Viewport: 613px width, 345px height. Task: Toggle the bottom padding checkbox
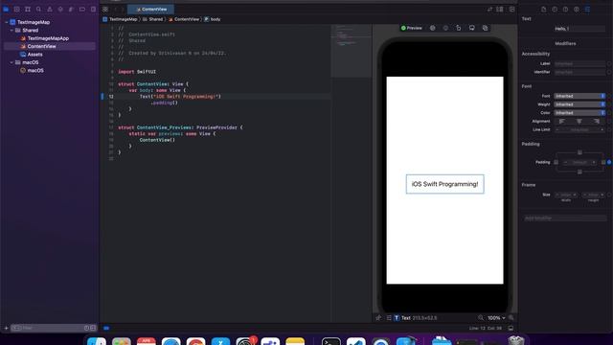pyautogui.click(x=579, y=172)
